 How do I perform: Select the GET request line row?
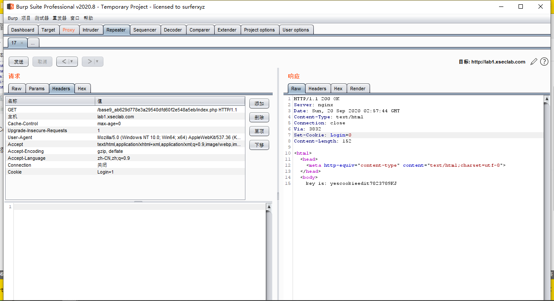(x=125, y=110)
